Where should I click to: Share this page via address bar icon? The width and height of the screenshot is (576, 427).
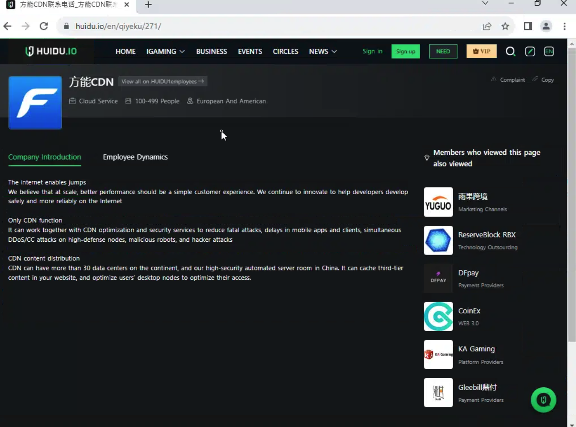[487, 26]
